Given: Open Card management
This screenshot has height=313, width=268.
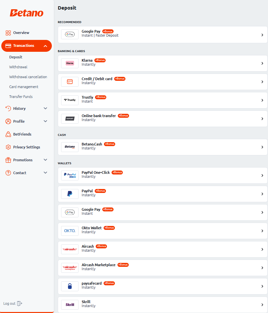Looking at the screenshot, I should coord(24,87).
